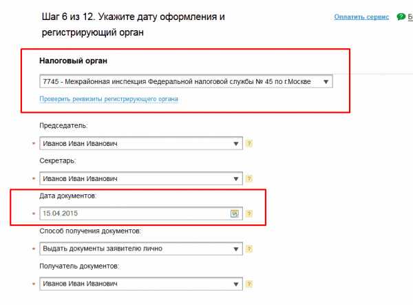Open the Налоговый орган inspection dropdown
This screenshot has height=305, width=413.
pyautogui.click(x=326, y=82)
